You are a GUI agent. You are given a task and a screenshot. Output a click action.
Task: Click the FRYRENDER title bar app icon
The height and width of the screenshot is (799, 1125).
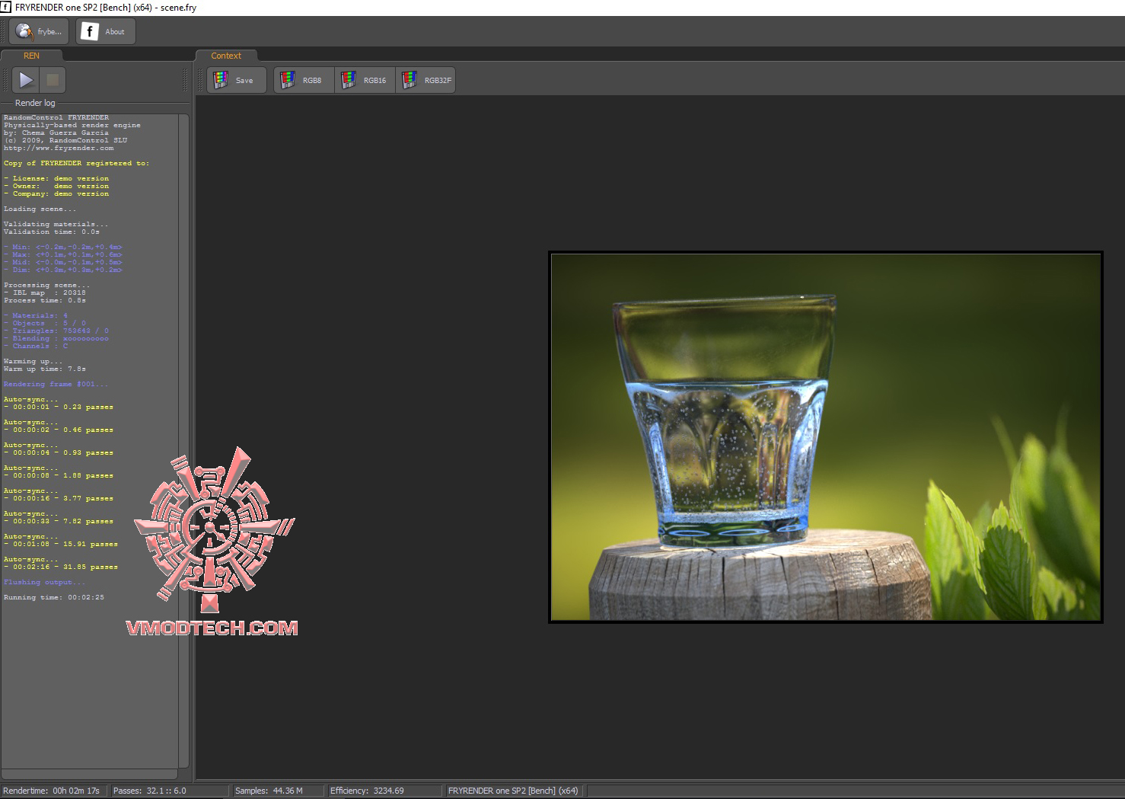click(x=6, y=7)
